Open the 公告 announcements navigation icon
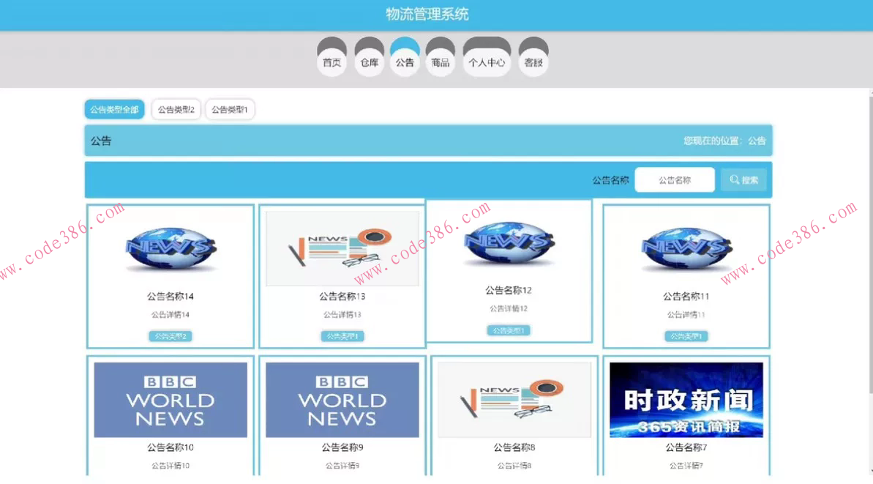Screen dimensions: 873x484 (405, 62)
